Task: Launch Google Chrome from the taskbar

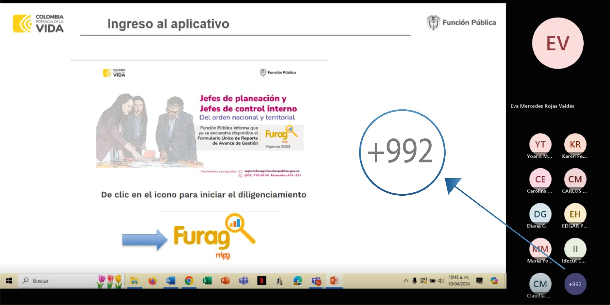Action: pyautogui.click(x=189, y=281)
